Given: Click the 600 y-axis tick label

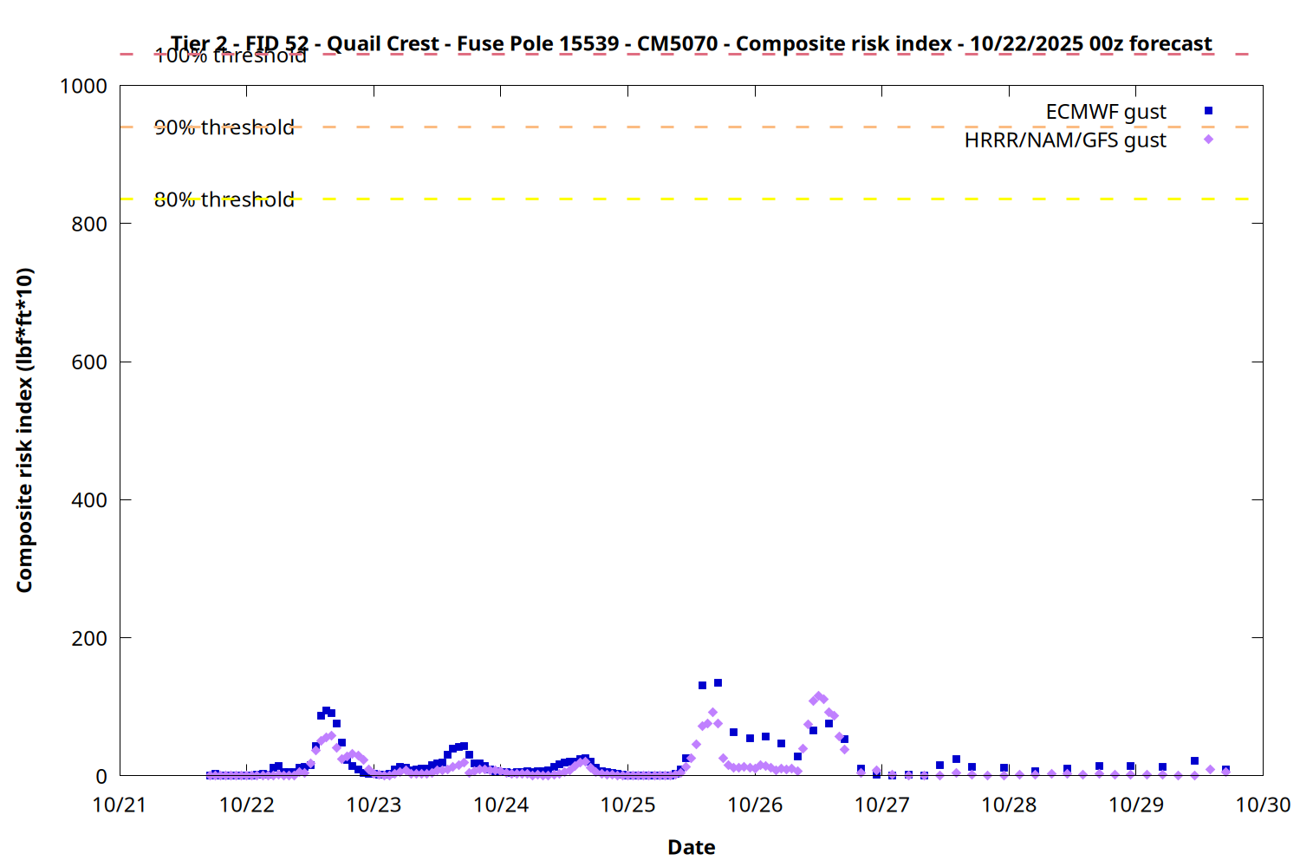Looking at the screenshot, I should (89, 362).
